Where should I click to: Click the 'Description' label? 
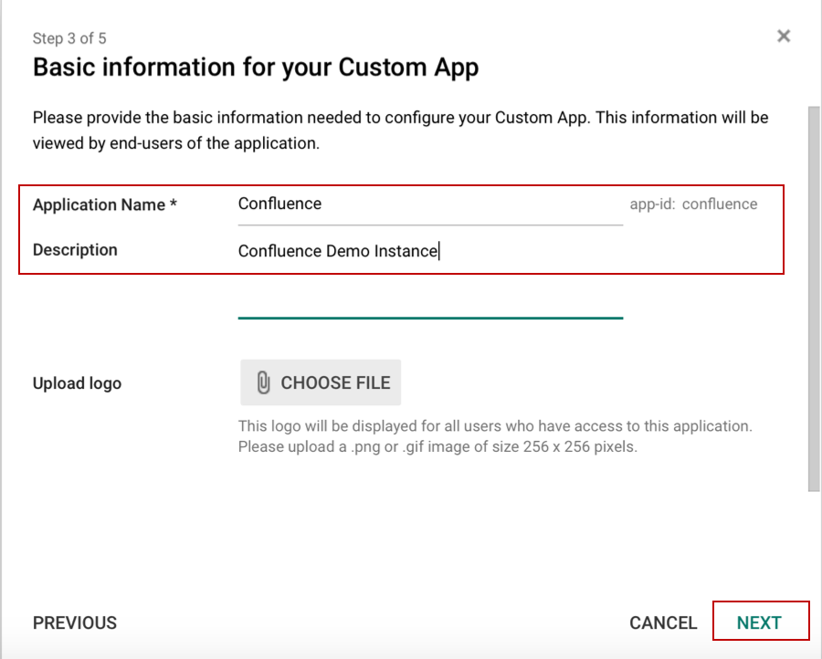pyautogui.click(x=75, y=250)
